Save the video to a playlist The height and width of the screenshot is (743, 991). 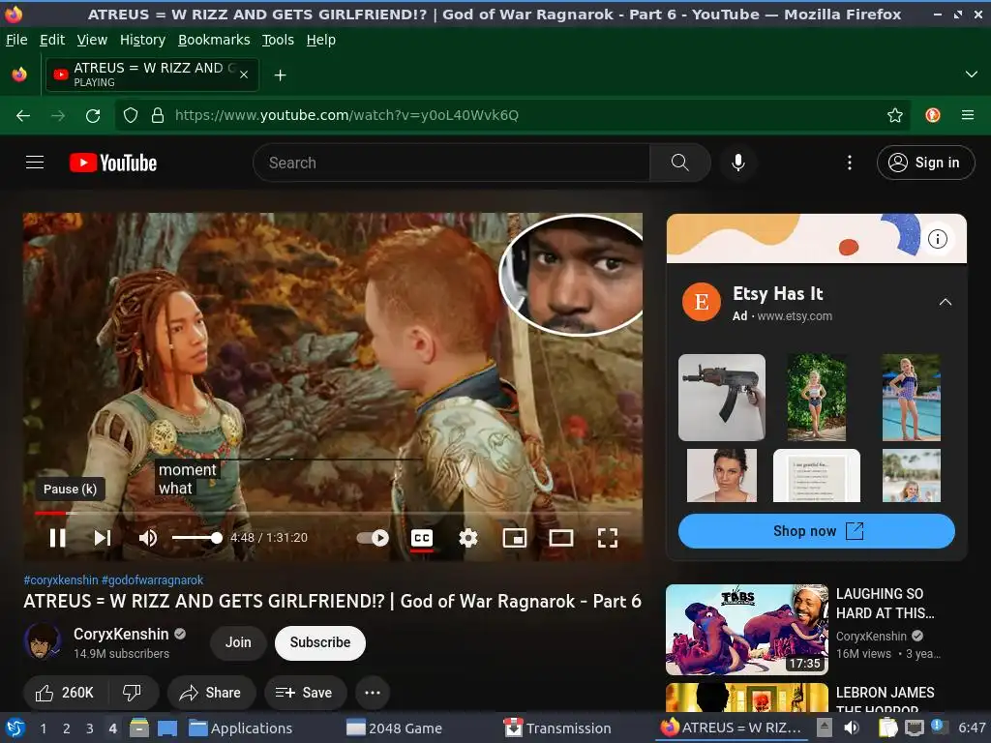(305, 693)
